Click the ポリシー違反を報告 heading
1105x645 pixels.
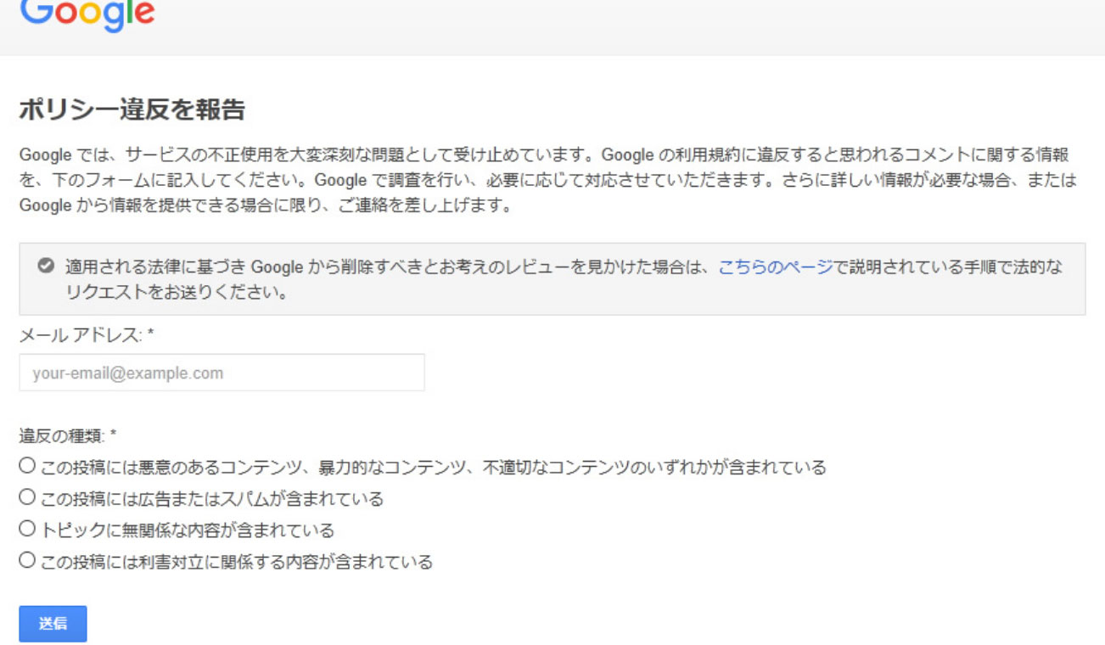coord(132,110)
